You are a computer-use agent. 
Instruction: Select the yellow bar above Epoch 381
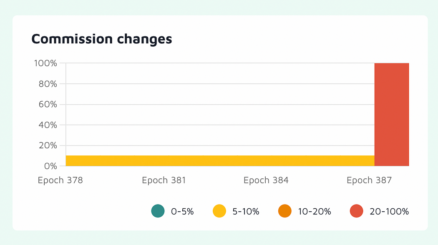[186, 161]
